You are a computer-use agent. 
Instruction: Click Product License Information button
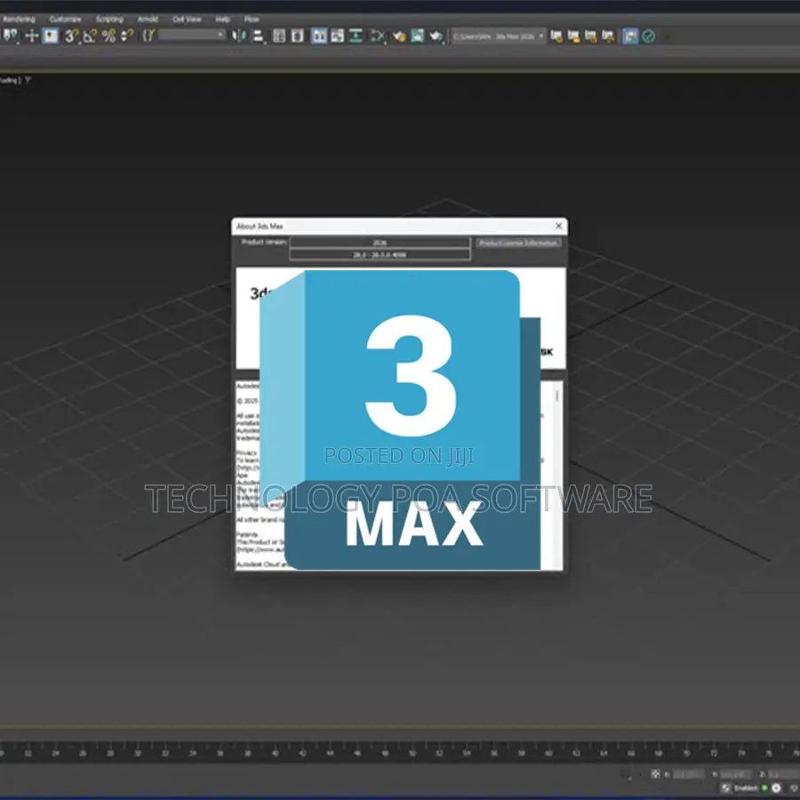[x=518, y=243]
